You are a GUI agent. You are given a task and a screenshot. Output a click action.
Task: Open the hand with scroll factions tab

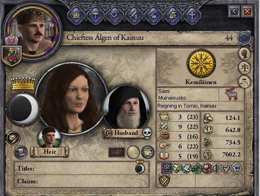(x=172, y=16)
